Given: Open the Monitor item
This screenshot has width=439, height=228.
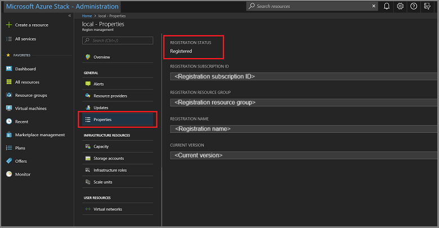Looking at the screenshot, I should [x=23, y=174].
